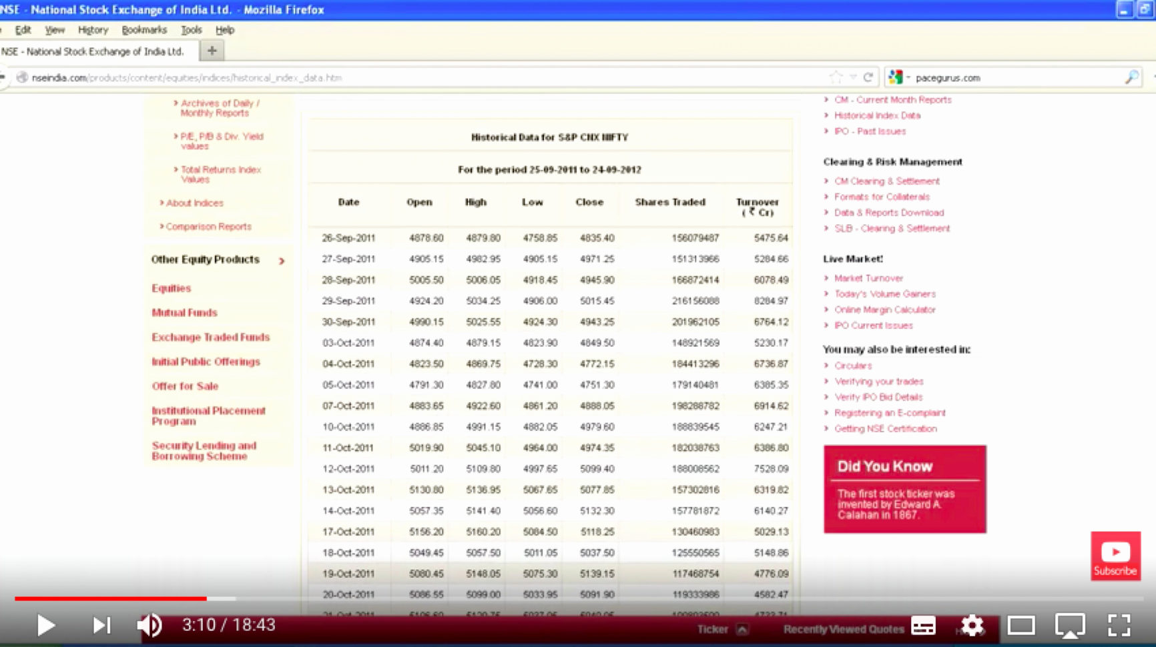Click the Subscribe button
The image size is (1156, 647).
[1114, 556]
